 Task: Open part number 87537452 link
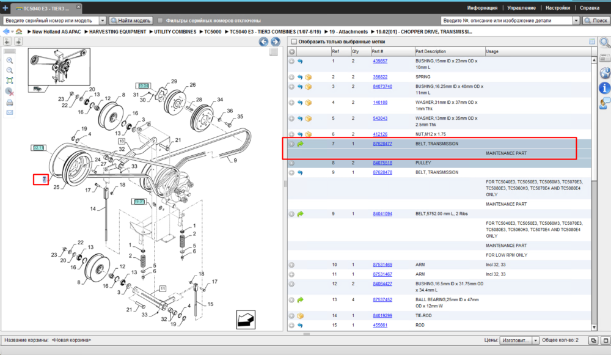tap(382, 299)
